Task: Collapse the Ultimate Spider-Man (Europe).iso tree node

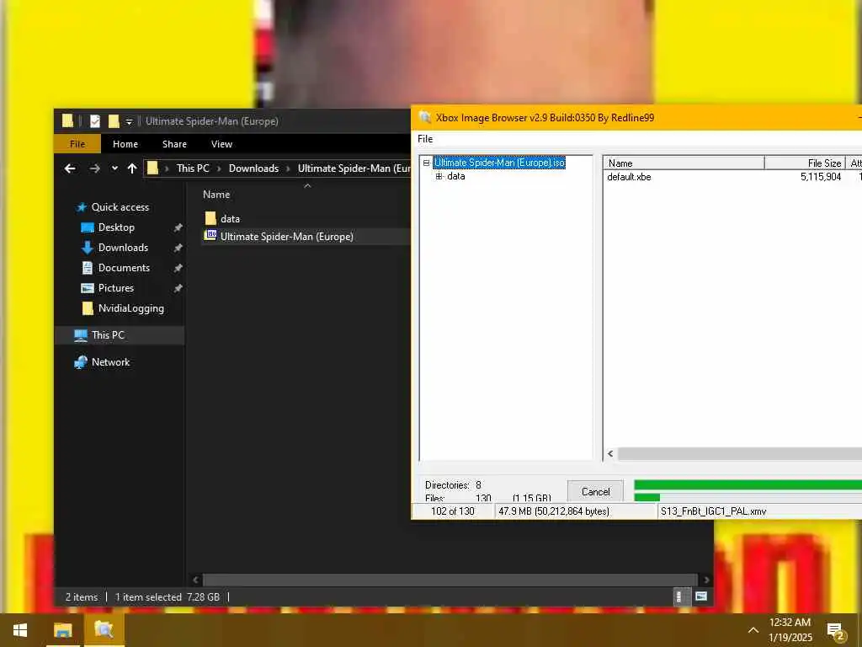Action: point(426,163)
